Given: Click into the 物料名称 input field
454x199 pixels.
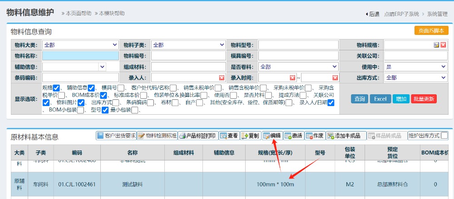Looking at the screenshot, I should (x=80, y=56).
